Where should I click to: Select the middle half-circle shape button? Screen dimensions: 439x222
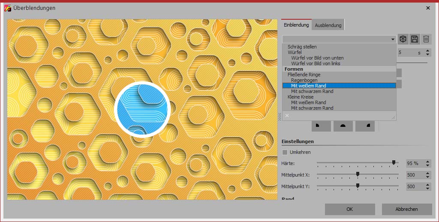[x=343, y=126]
